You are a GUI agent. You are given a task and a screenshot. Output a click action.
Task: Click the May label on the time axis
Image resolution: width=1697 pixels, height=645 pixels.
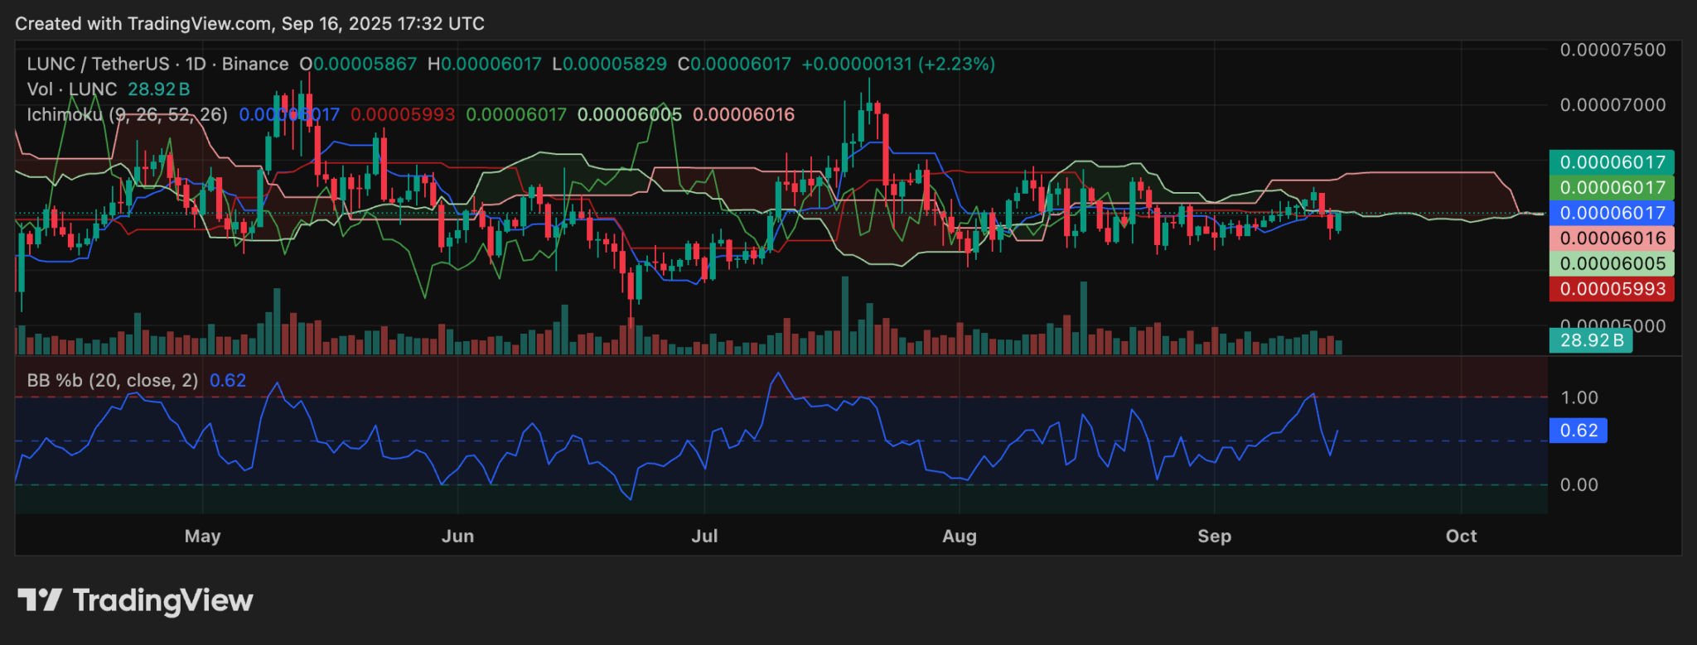203,536
